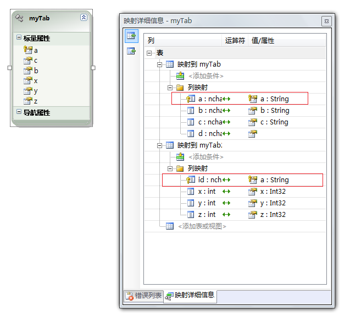
Task: Click the 映射到 myTab table icon
Action: click(x=170, y=64)
